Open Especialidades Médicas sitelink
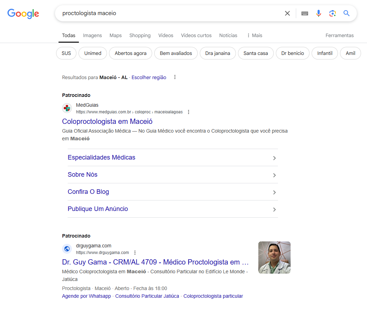Screen dimensions: 367x310 [101, 157]
